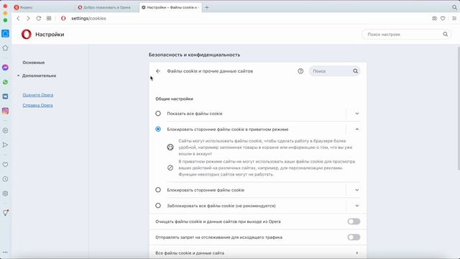The image size is (460, 259).
Task: Reload the settings page
Action: coord(38,18)
